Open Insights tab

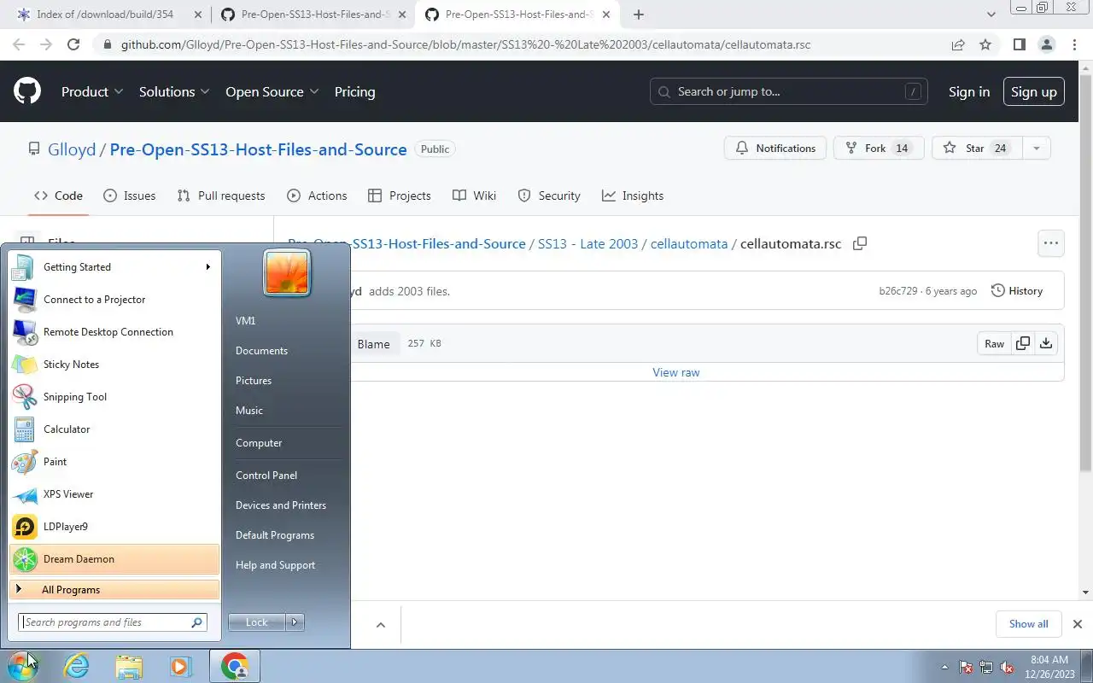click(633, 196)
